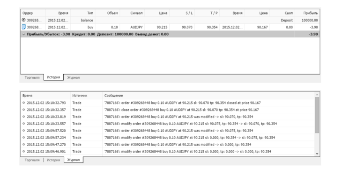Image resolution: width=342 pixels, height=173 pixels.
Task: Select journal entry at 15:09:57.234
Action: [168, 138]
